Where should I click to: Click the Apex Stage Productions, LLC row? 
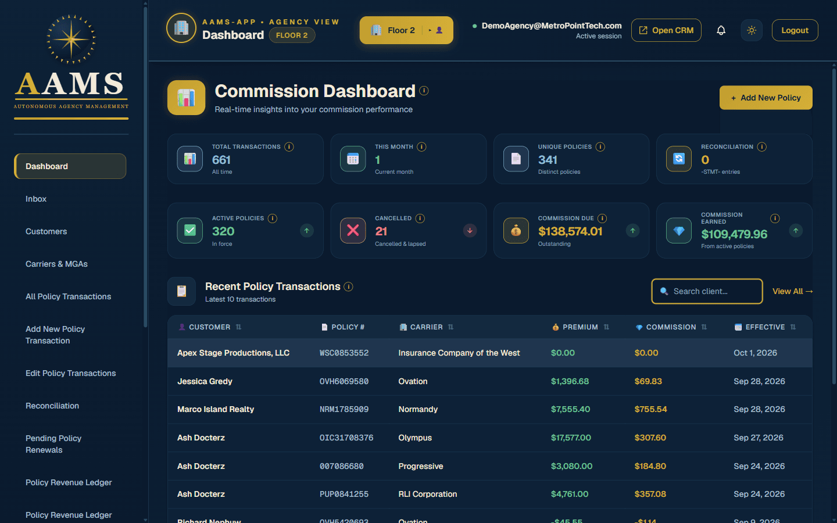point(490,353)
